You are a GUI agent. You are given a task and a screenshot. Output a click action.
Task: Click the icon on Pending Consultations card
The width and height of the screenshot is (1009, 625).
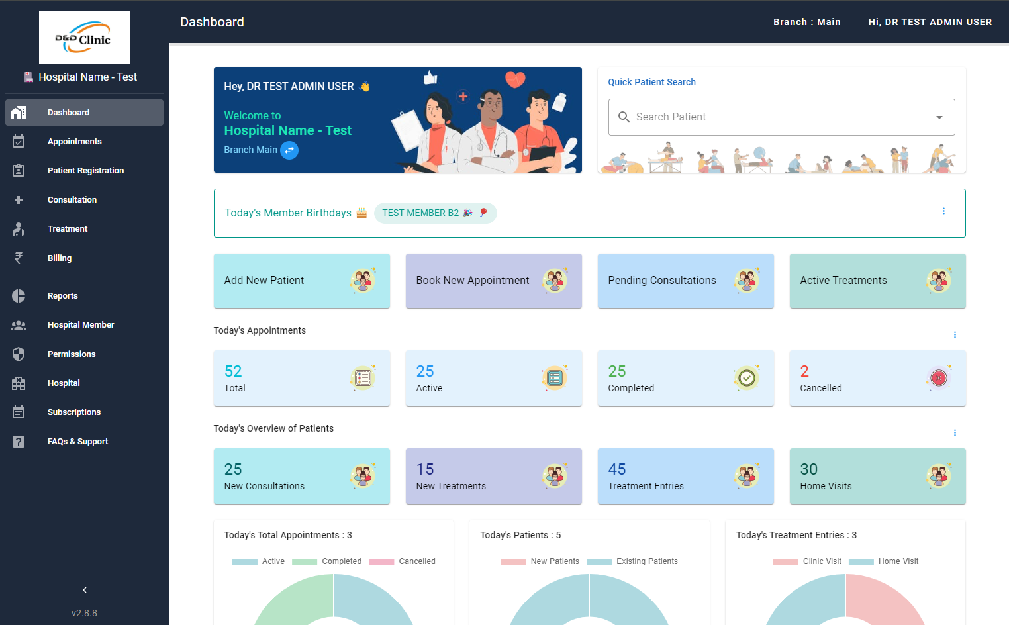[x=747, y=281]
